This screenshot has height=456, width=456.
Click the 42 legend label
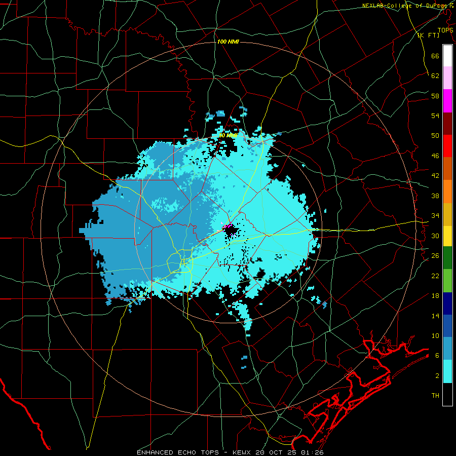point(435,176)
